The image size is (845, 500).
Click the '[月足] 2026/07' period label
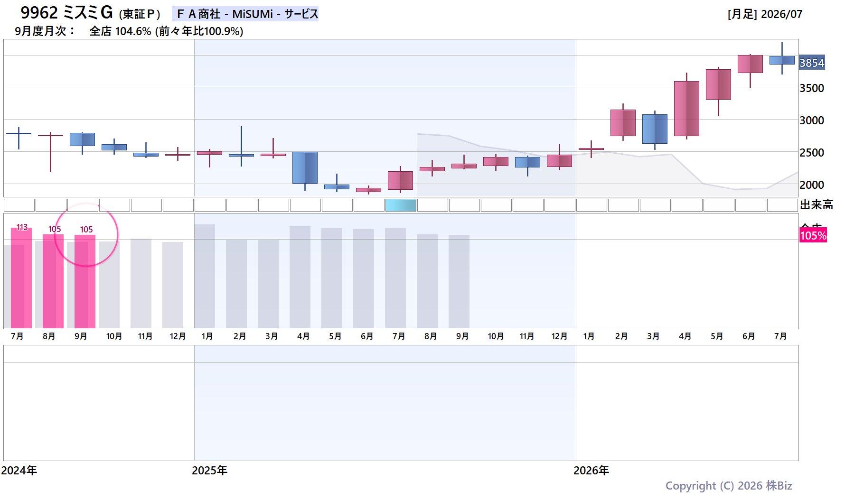tap(765, 14)
